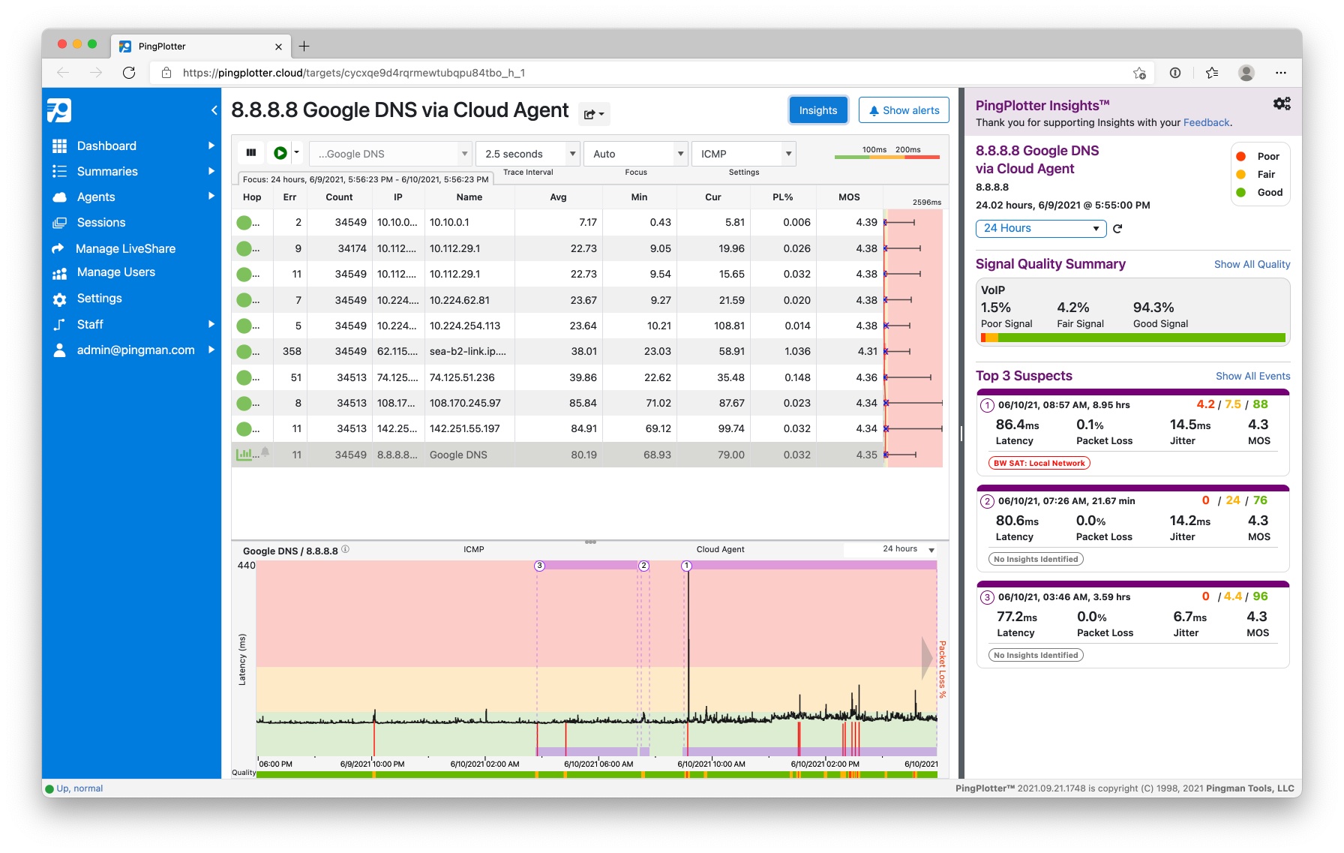Select timeline event marker 3 on graph
1344x853 pixels.
(x=539, y=566)
